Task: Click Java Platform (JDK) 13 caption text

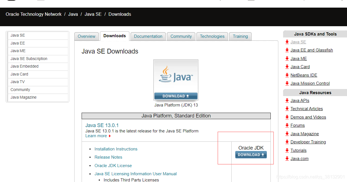Action: 176,105
